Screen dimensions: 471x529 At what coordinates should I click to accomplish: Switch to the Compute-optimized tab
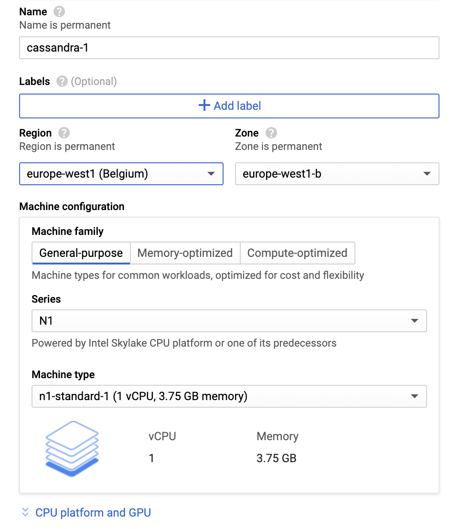[x=297, y=253]
